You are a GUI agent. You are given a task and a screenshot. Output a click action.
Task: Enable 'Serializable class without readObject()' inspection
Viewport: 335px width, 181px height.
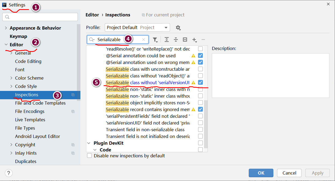[x=200, y=76]
